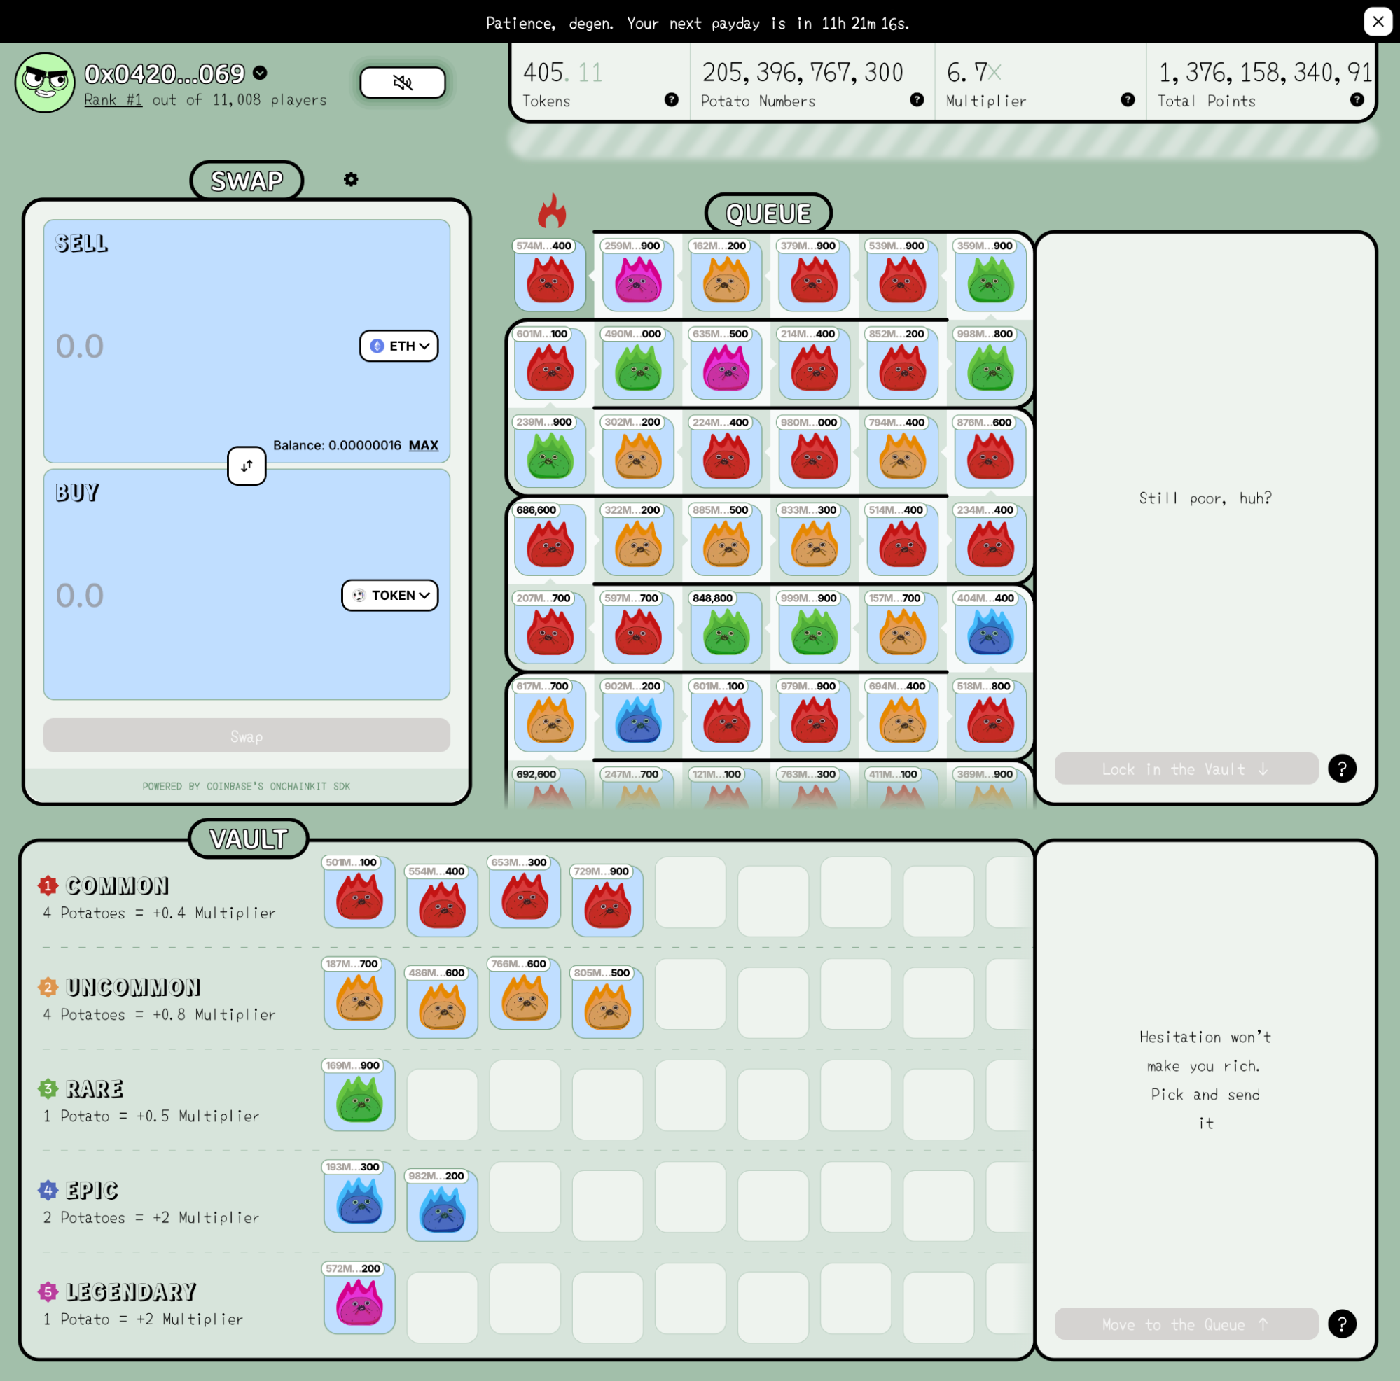This screenshot has height=1381, width=1400.
Task: Open the TOKEN currency dropdown
Action: click(x=390, y=595)
